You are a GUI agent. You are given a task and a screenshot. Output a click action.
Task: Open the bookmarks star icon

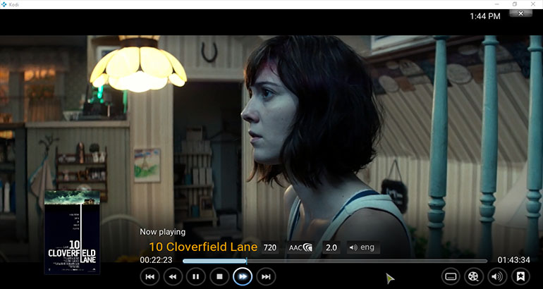[520, 276]
